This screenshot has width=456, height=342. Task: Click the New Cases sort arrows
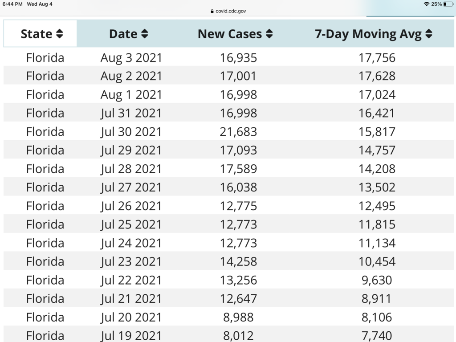pos(269,34)
